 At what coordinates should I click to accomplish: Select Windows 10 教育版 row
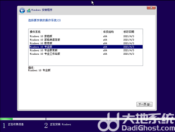86,43
